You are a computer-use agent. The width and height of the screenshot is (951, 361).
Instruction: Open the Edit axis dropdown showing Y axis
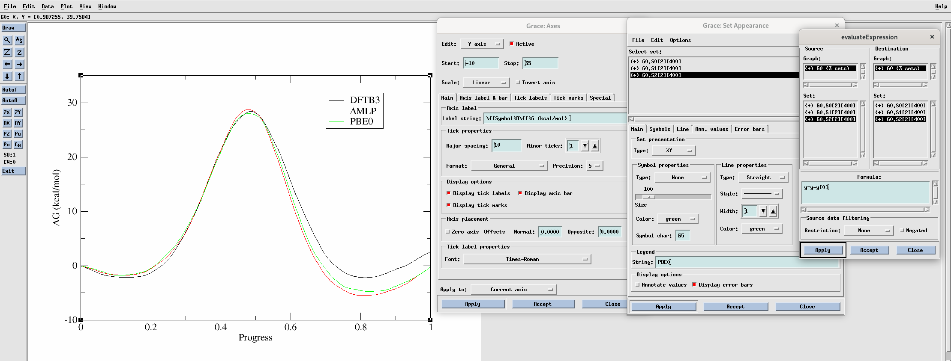482,44
